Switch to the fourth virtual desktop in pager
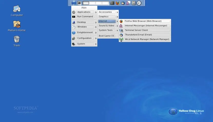213x122 pixels. (105, 3)
